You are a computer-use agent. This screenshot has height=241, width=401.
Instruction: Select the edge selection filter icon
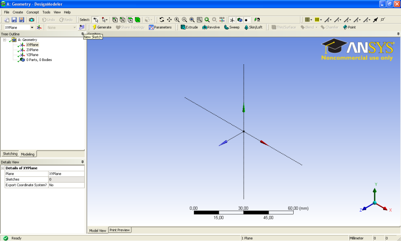pyautogui.click(x=123, y=20)
